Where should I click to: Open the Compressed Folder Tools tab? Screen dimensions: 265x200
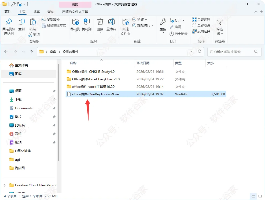(x=75, y=12)
